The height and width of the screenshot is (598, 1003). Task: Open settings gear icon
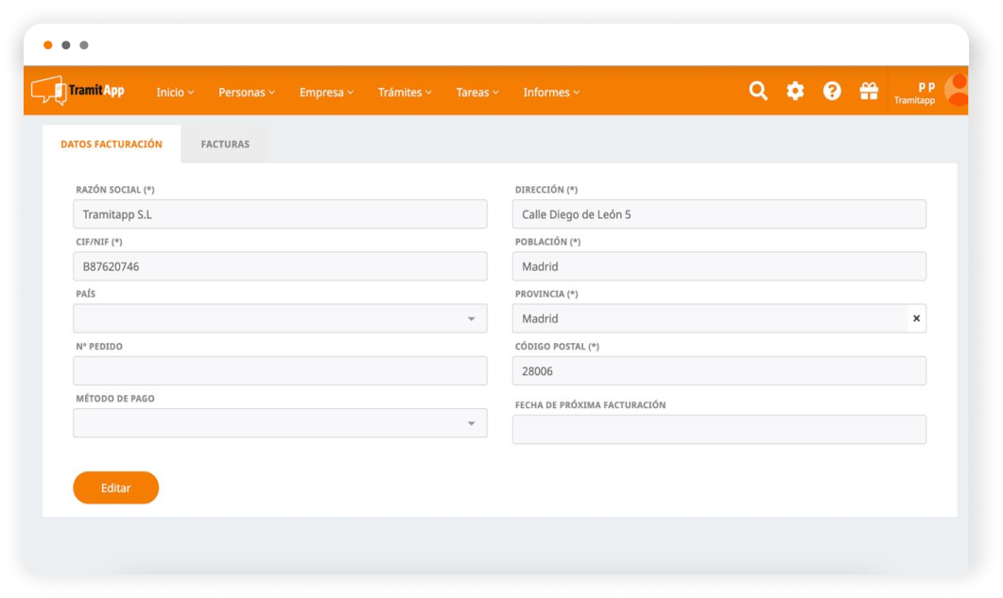(795, 91)
